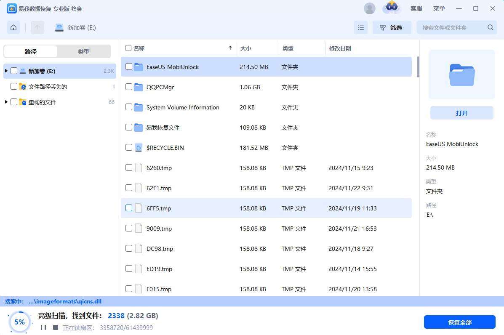Click the 6260.tmp file name
504x335 pixels.
coord(159,168)
